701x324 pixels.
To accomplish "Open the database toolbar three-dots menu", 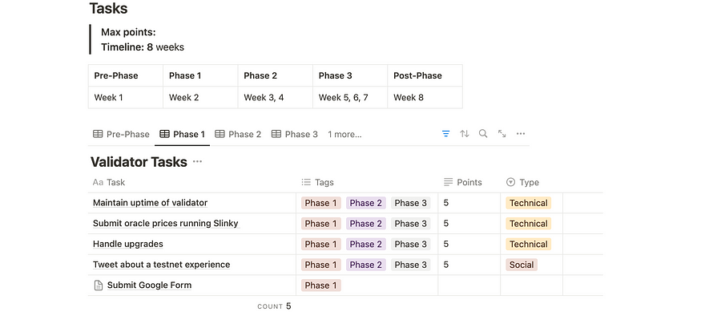I will pyautogui.click(x=521, y=133).
